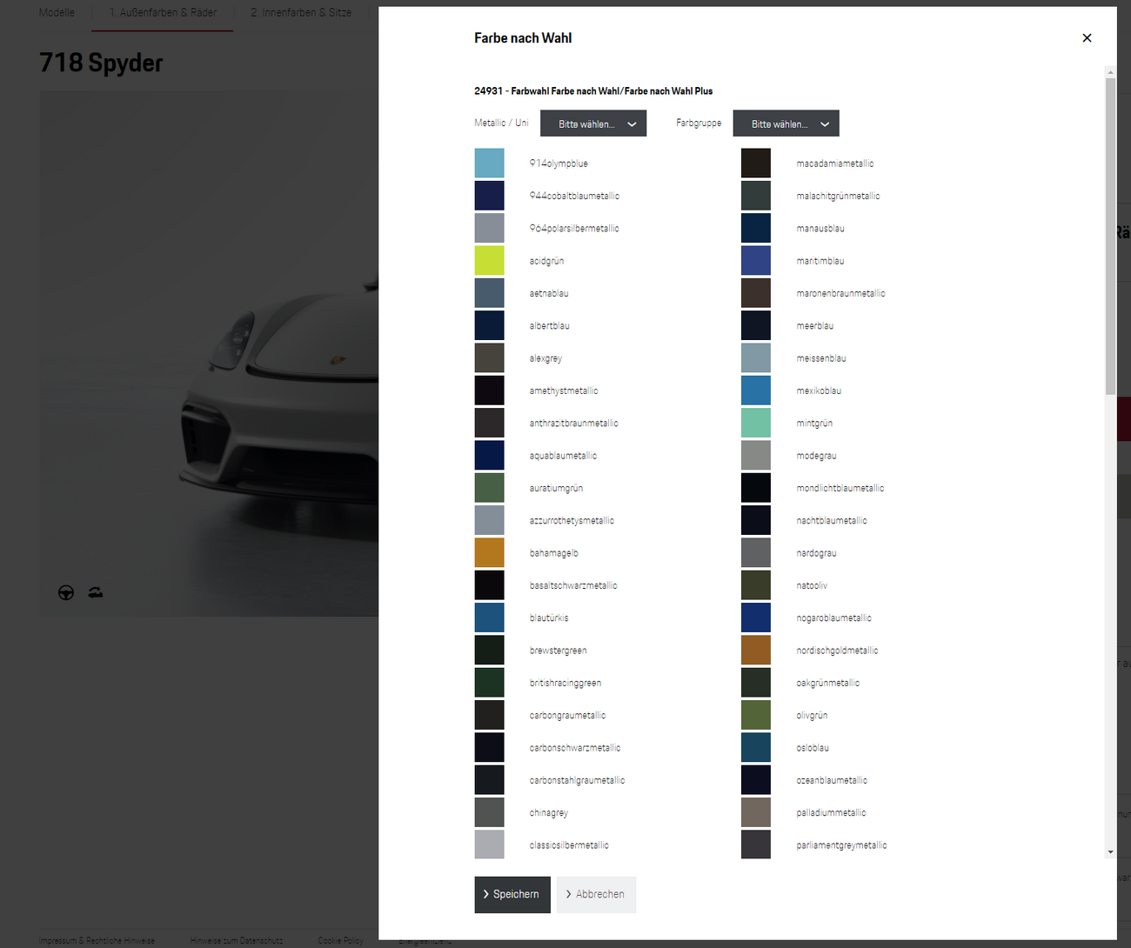Viewport: 1131px width, 948px height.
Task: Pick azzurrothetysmetallic swatch
Action: (x=489, y=520)
